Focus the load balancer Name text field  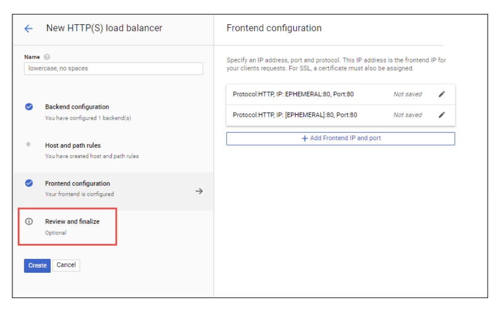(x=113, y=69)
